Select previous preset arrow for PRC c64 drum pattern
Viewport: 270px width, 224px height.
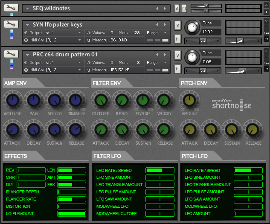(x=157, y=54)
